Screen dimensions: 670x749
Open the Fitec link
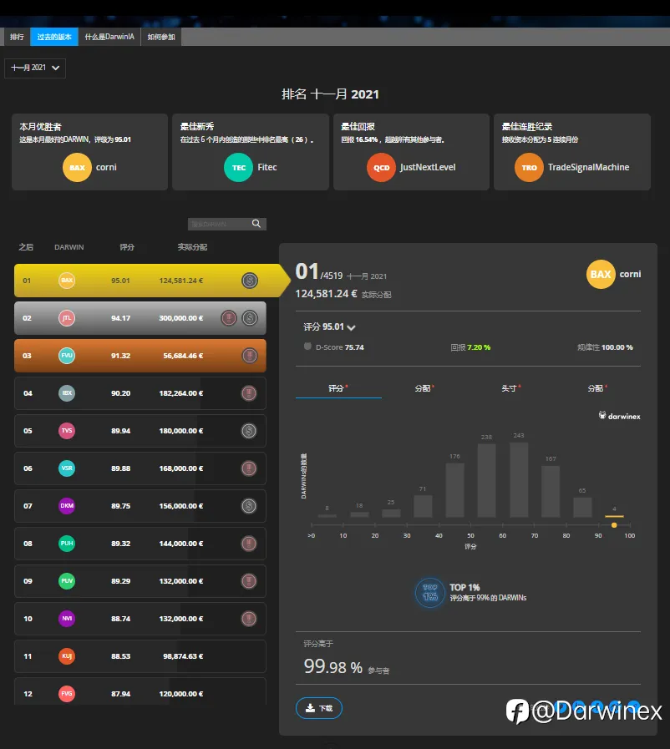point(267,167)
